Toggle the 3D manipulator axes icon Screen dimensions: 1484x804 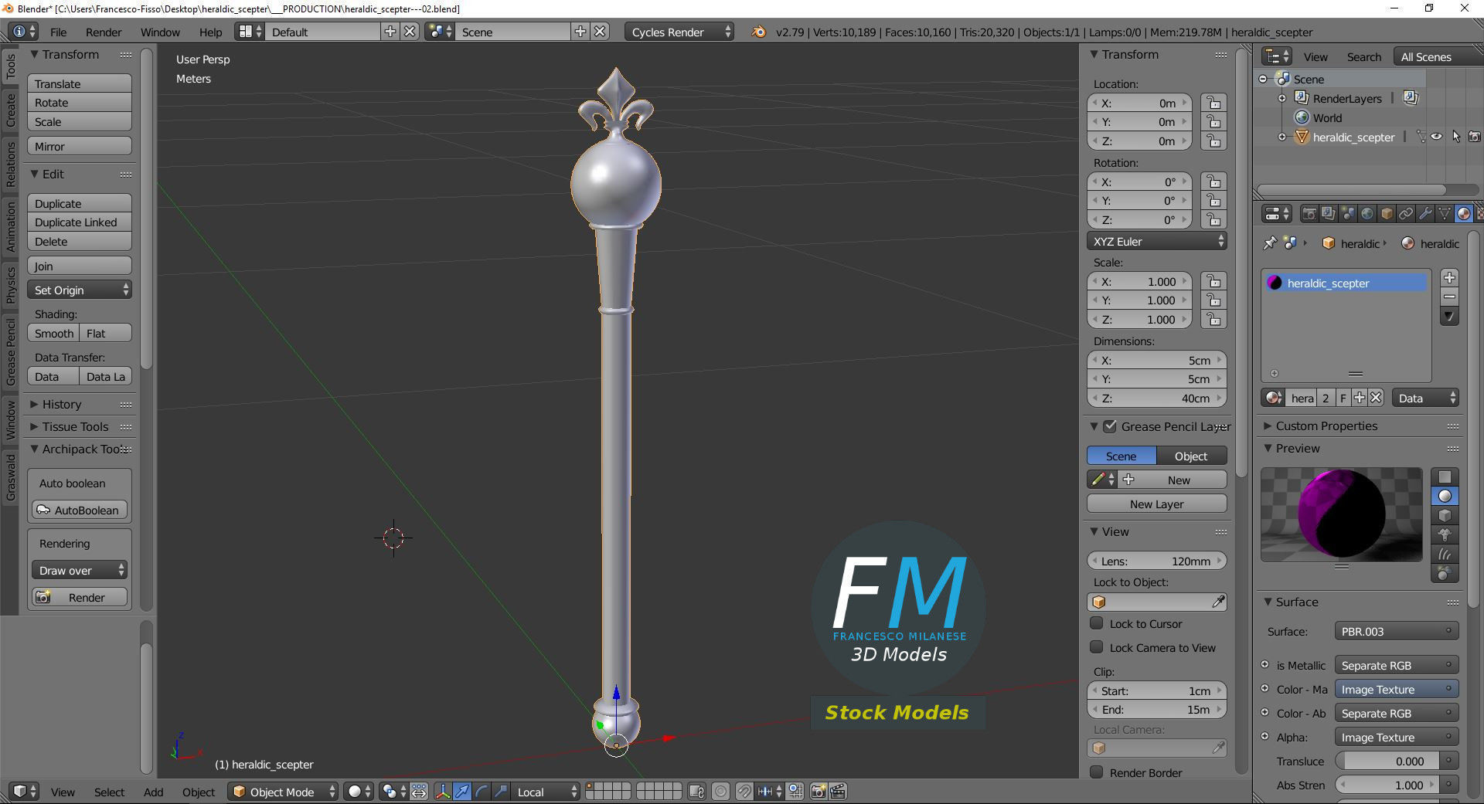coord(443,792)
